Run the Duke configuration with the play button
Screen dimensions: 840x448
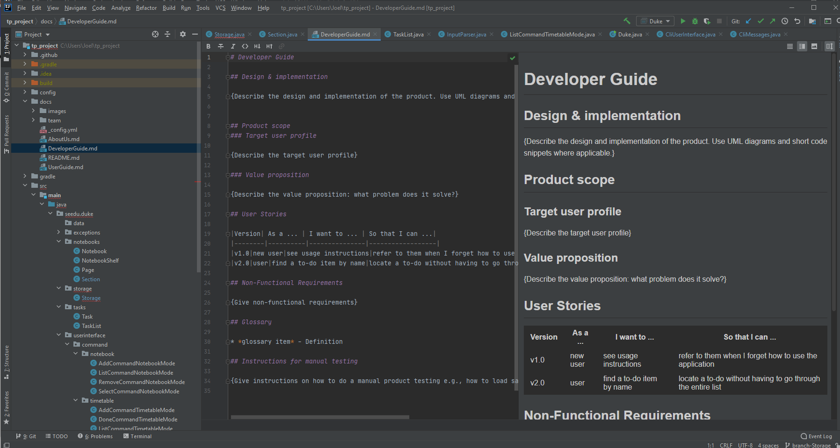(x=683, y=21)
